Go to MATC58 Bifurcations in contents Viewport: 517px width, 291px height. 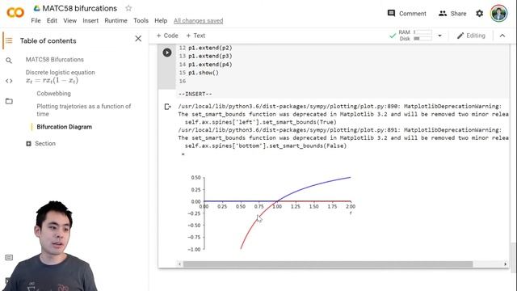coord(55,59)
